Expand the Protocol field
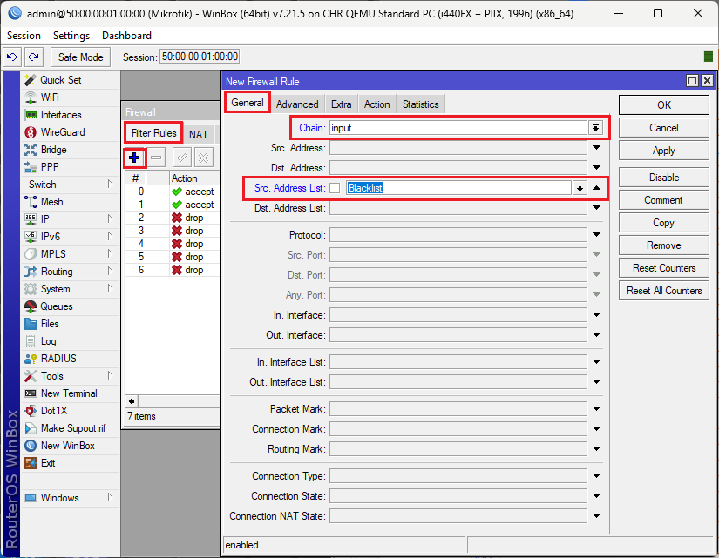This screenshot has width=719, height=558. [597, 234]
